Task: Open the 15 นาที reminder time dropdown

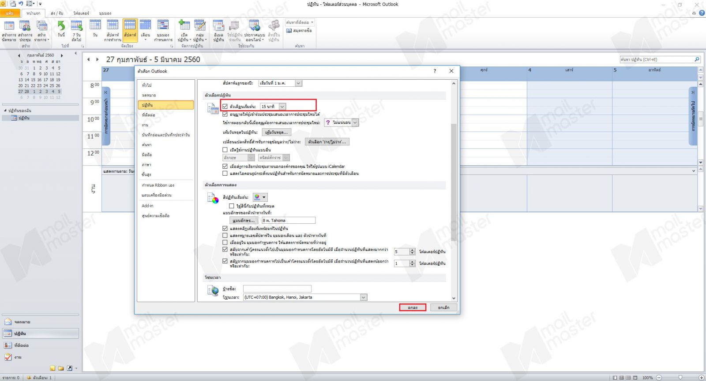Action: point(282,107)
